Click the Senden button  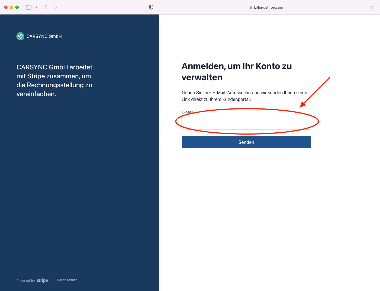click(246, 142)
